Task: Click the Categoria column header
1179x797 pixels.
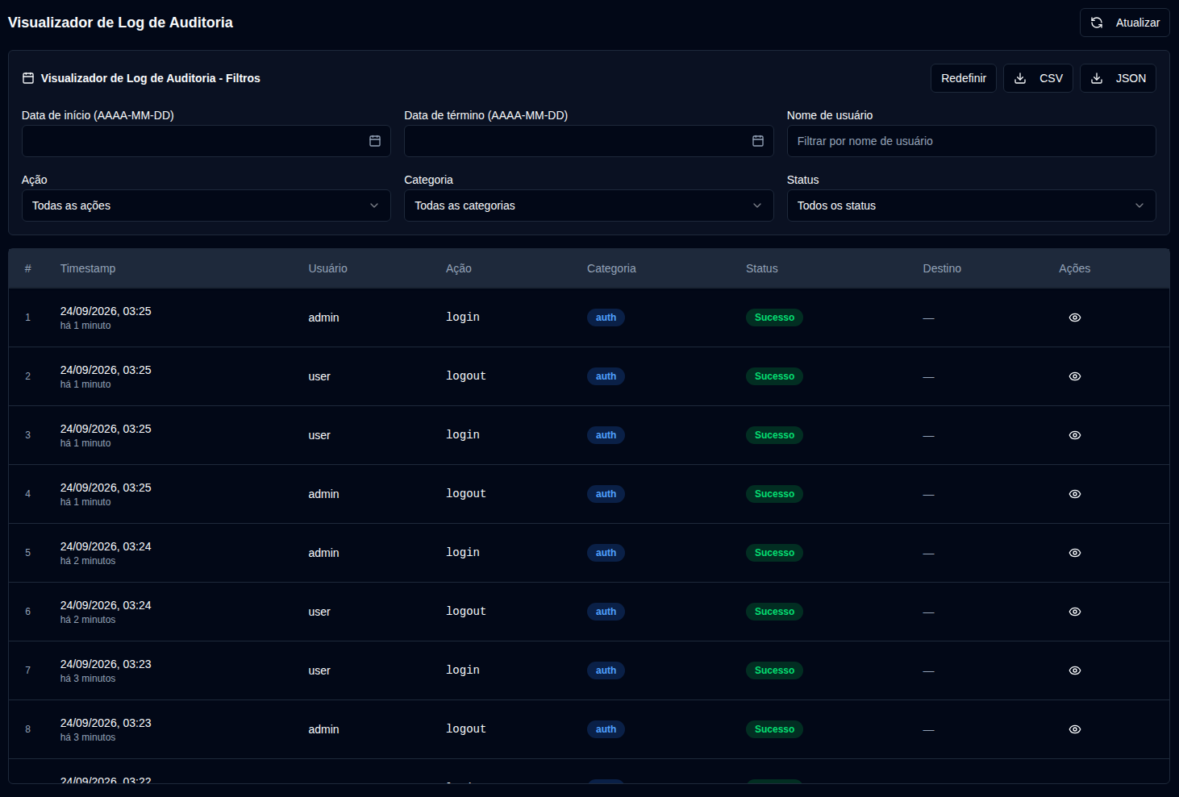Action: click(x=611, y=268)
